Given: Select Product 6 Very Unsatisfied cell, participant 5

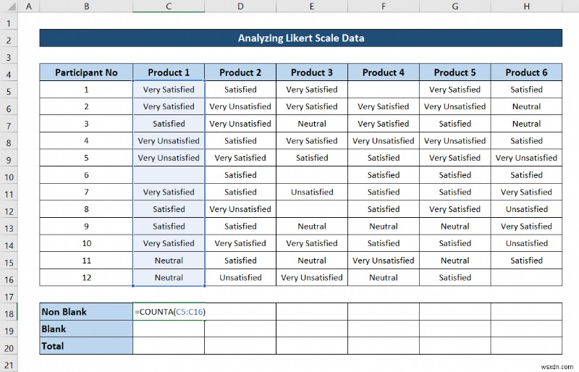Looking at the screenshot, I should (x=527, y=158).
